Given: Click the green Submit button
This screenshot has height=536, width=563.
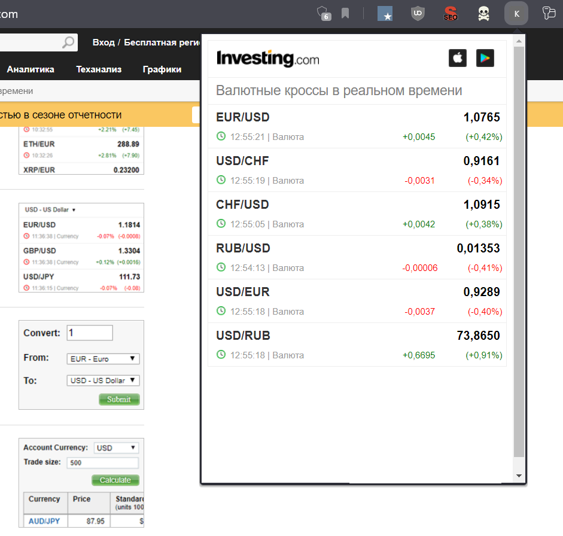Looking at the screenshot, I should (x=119, y=399).
